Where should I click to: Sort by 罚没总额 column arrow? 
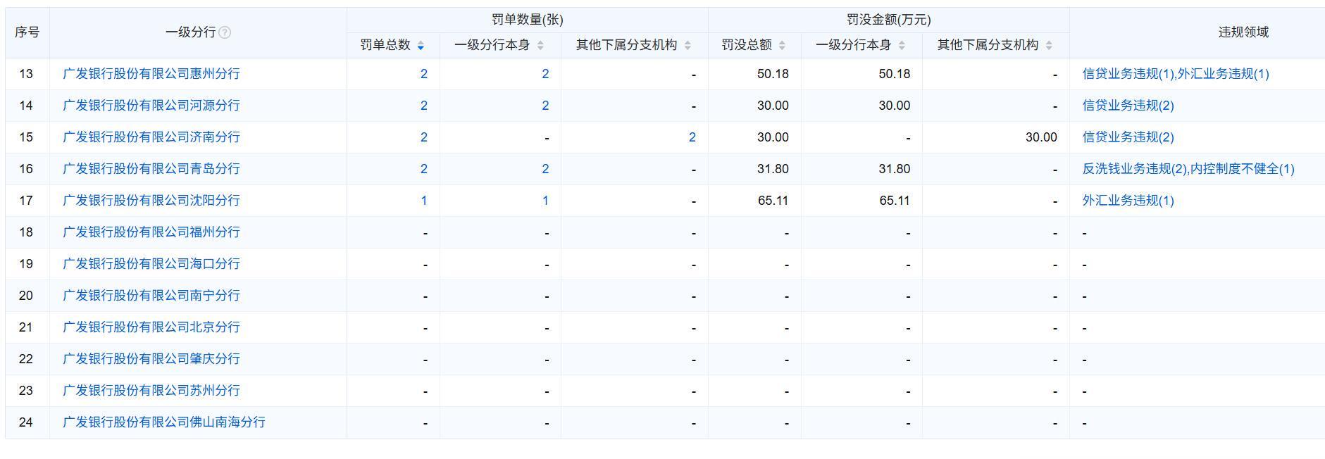click(x=782, y=46)
